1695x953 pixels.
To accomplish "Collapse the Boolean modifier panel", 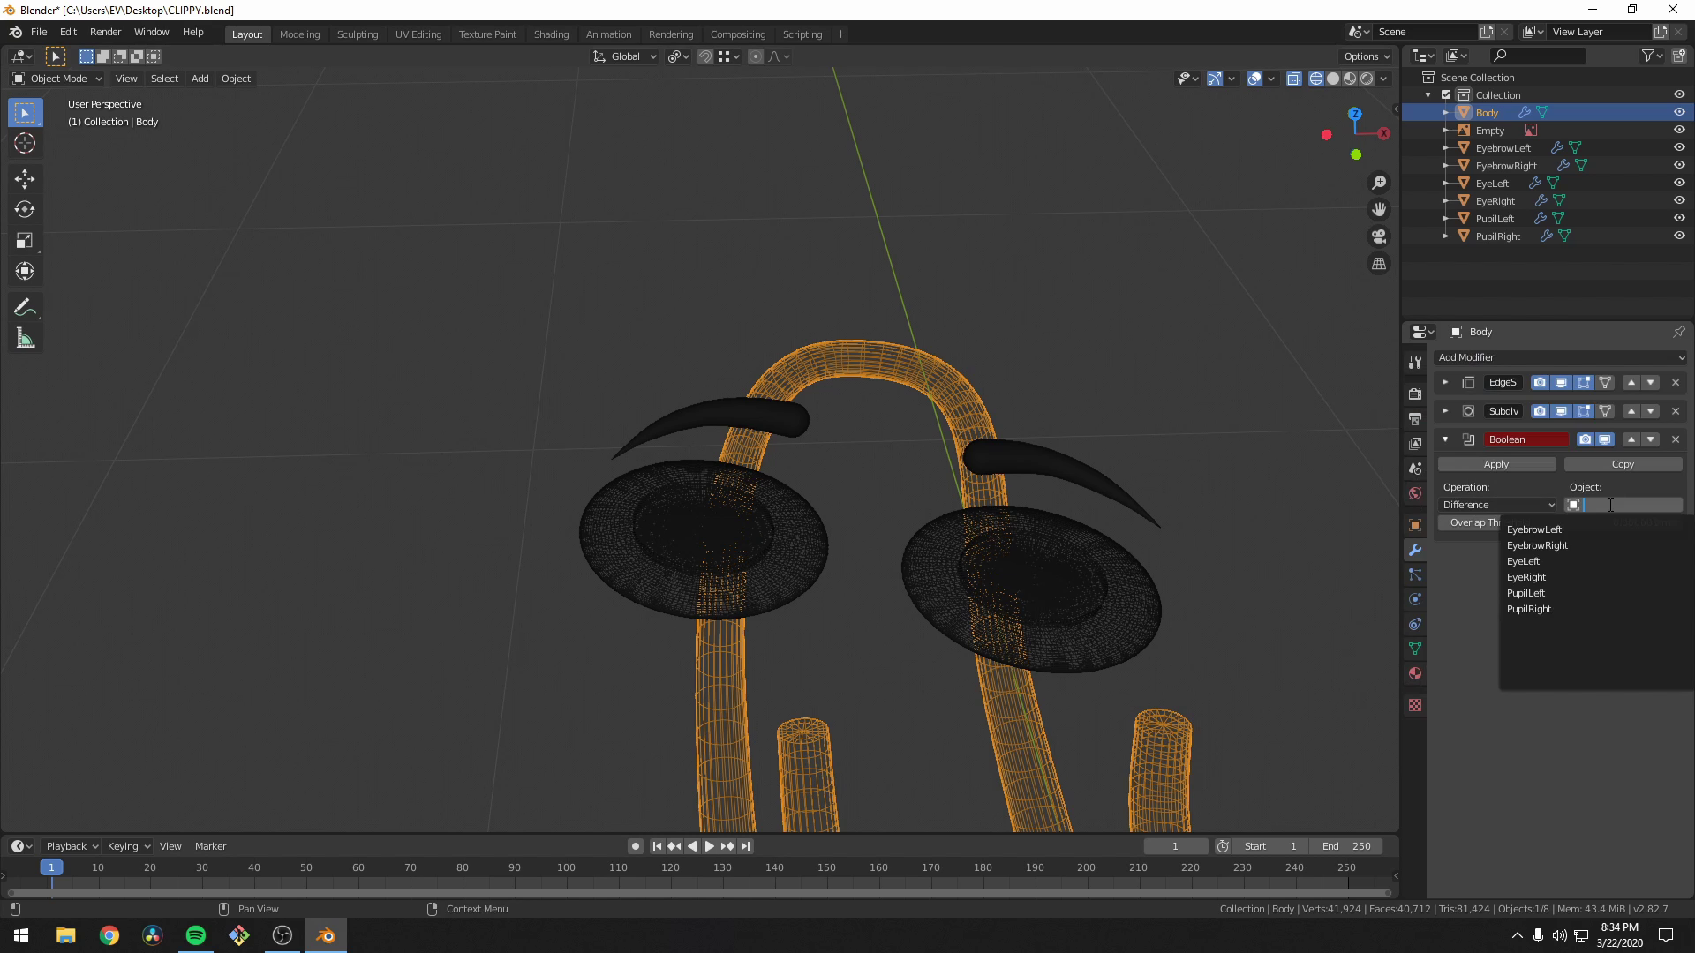I will [x=1446, y=439].
